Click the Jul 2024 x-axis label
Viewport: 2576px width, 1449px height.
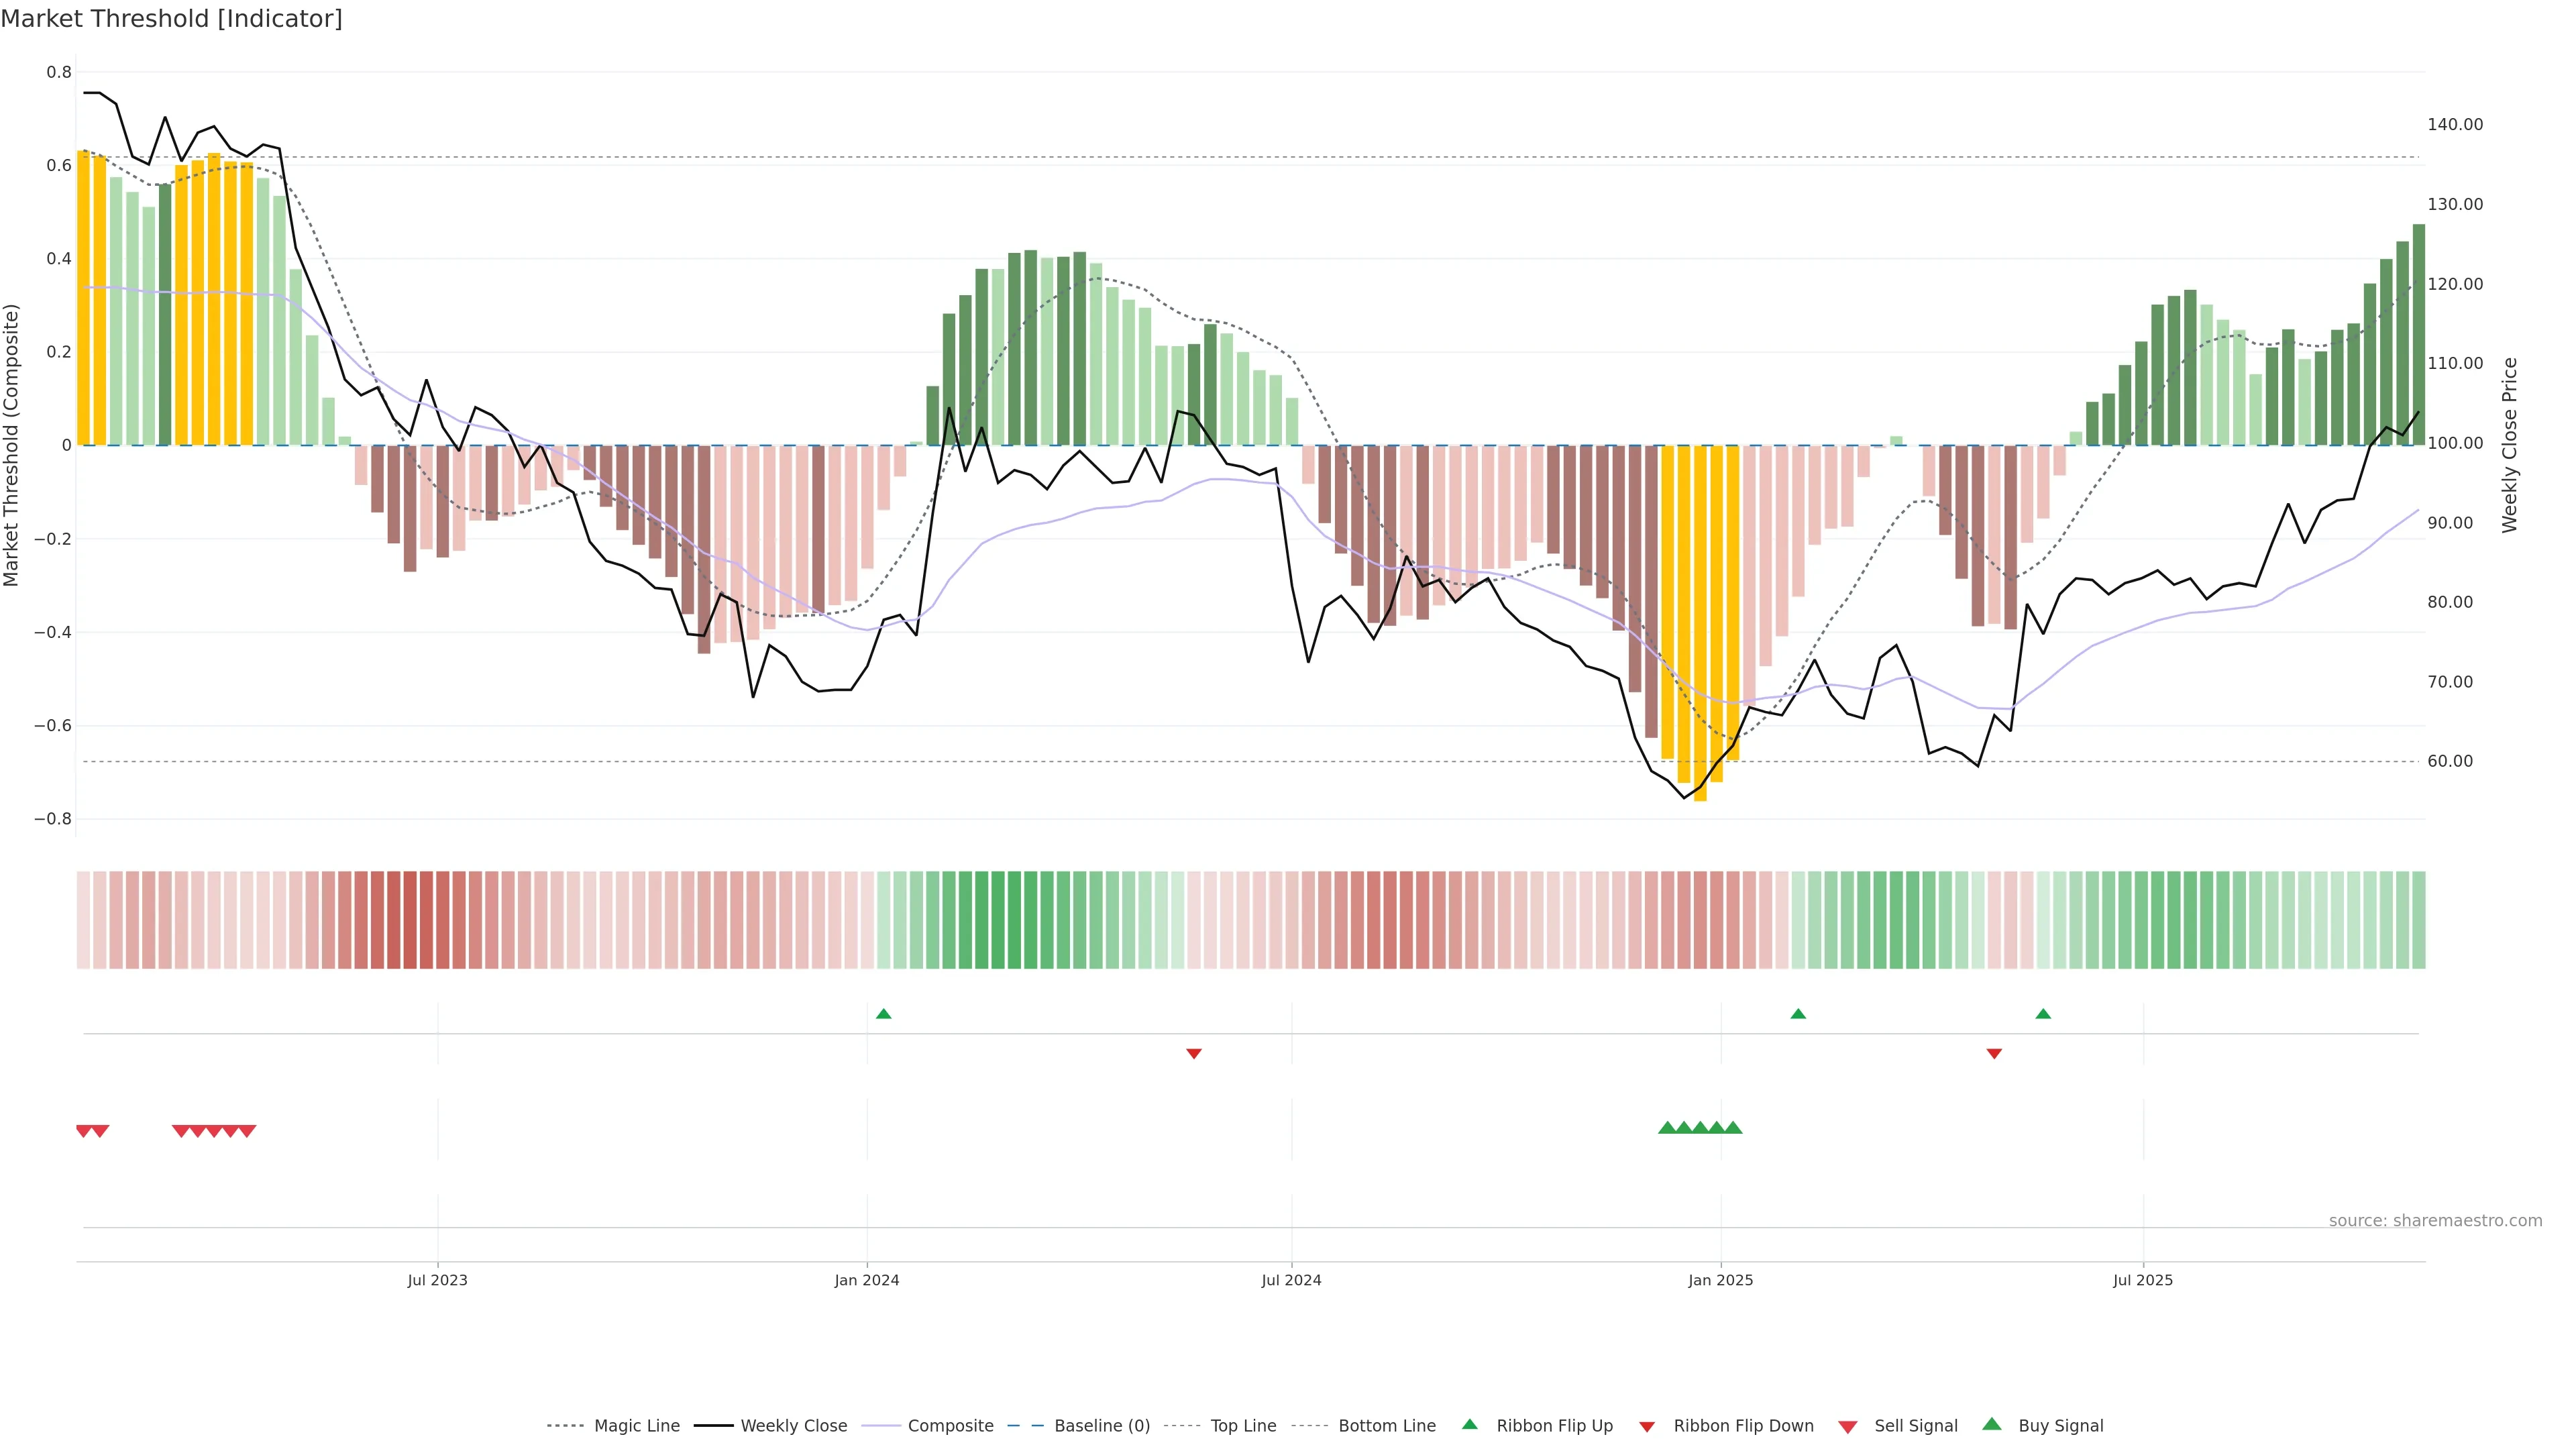(1291, 1280)
